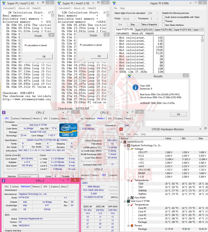Click the motherboard Temperatures thermometer icon
208x232 pixels.
tap(132, 180)
